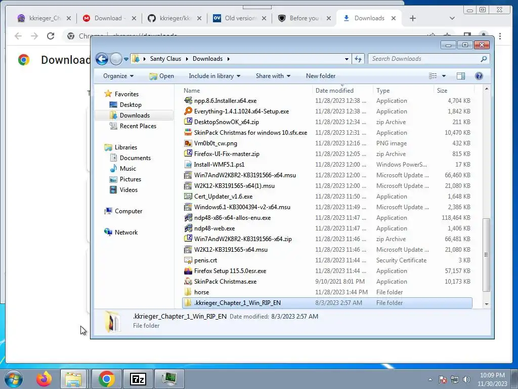Select the Vm0b0t_cw.png image icon

click(188, 143)
